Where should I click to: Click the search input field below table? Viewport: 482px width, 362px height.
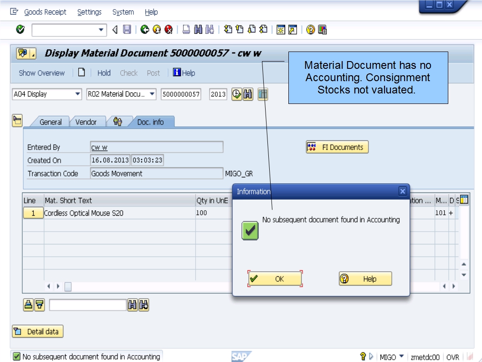[x=88, y=305]
